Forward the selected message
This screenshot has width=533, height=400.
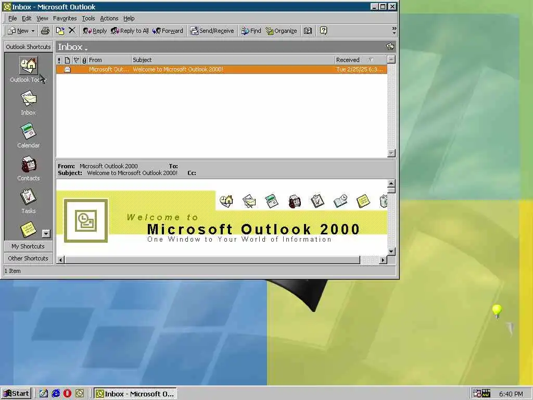click(168, 31)
